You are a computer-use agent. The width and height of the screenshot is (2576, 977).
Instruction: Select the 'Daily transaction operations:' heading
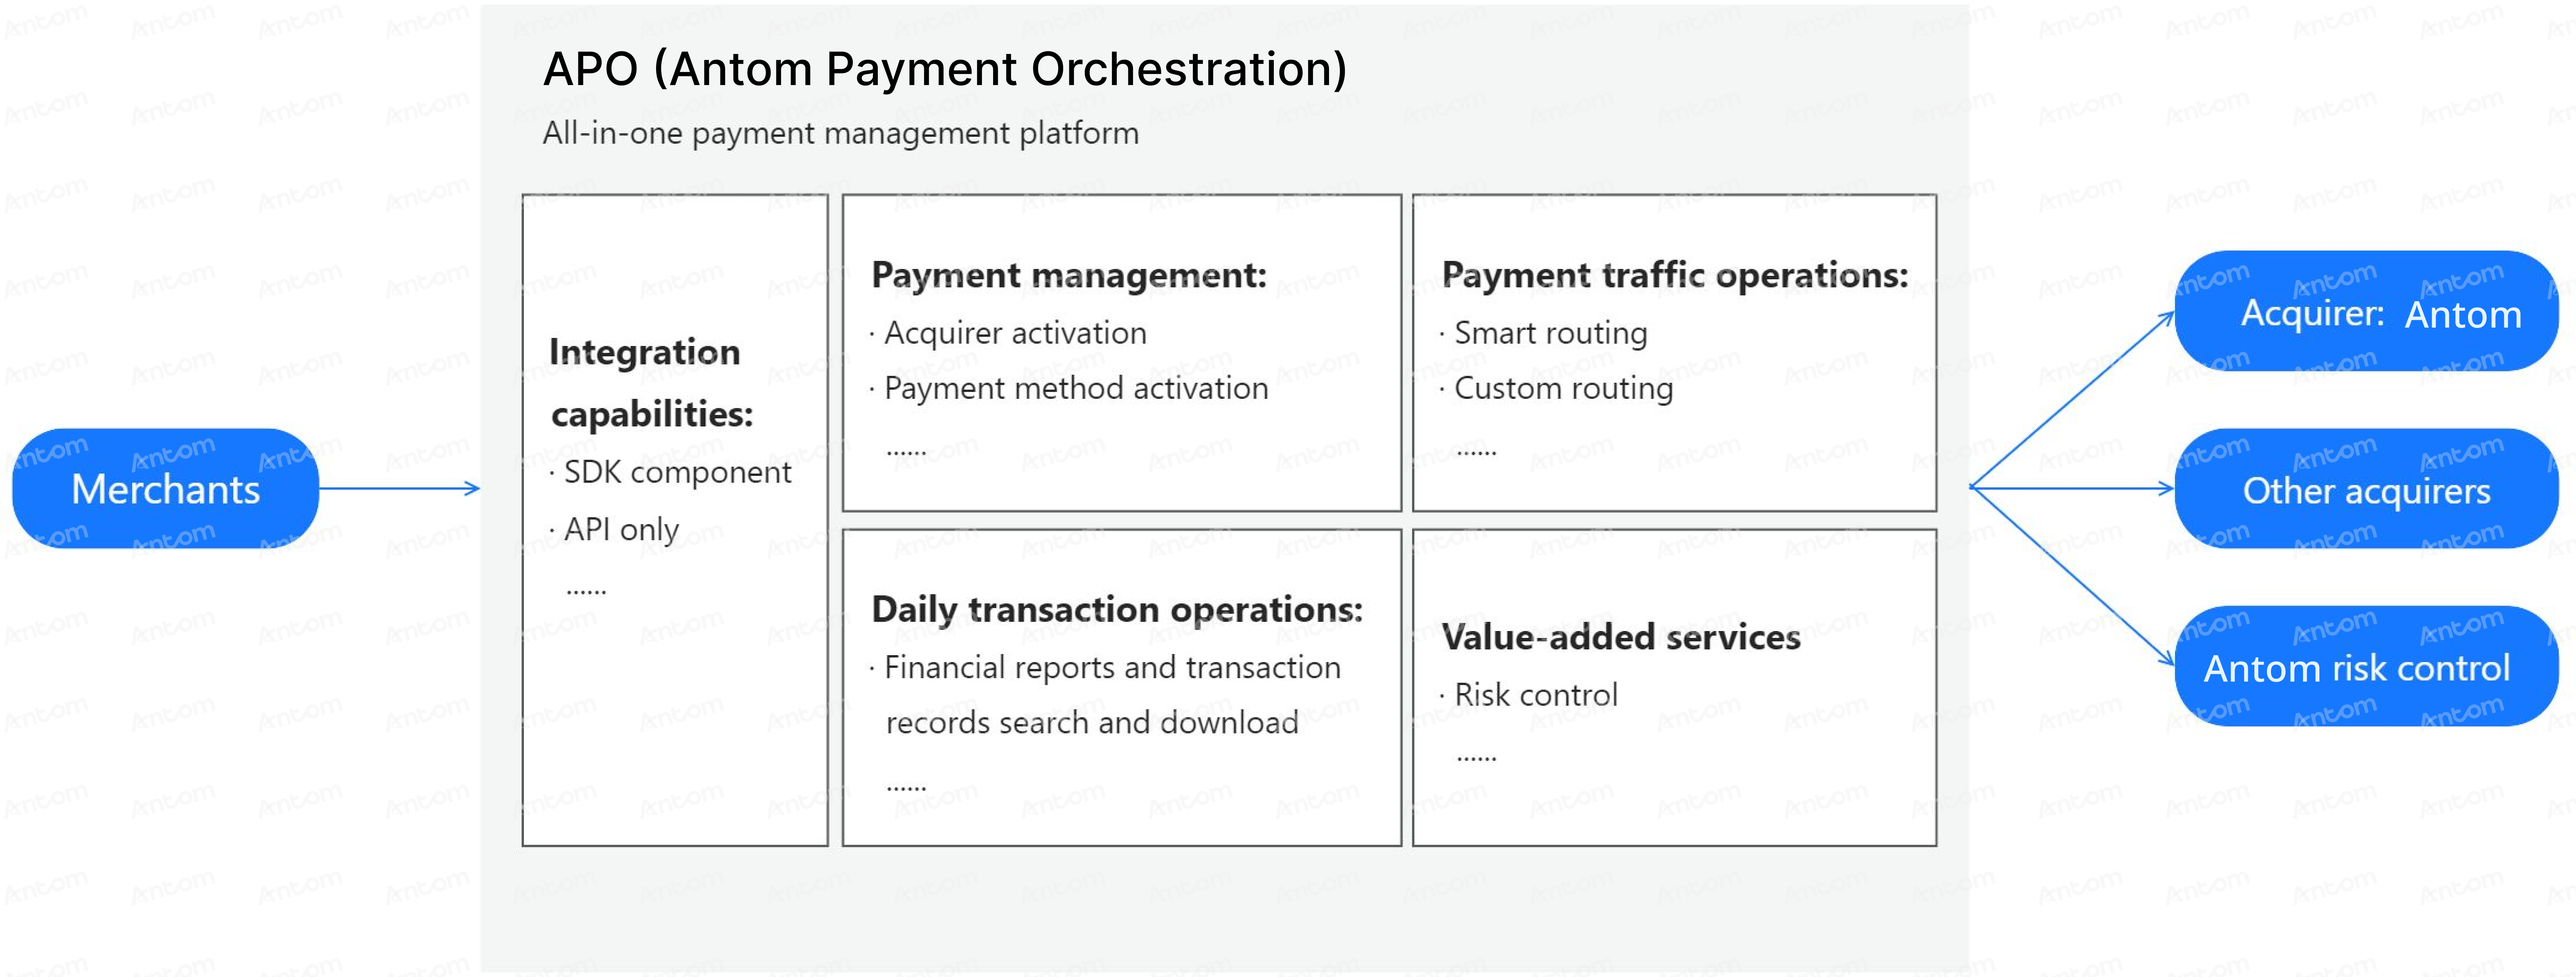click(x=1117, y=609)
